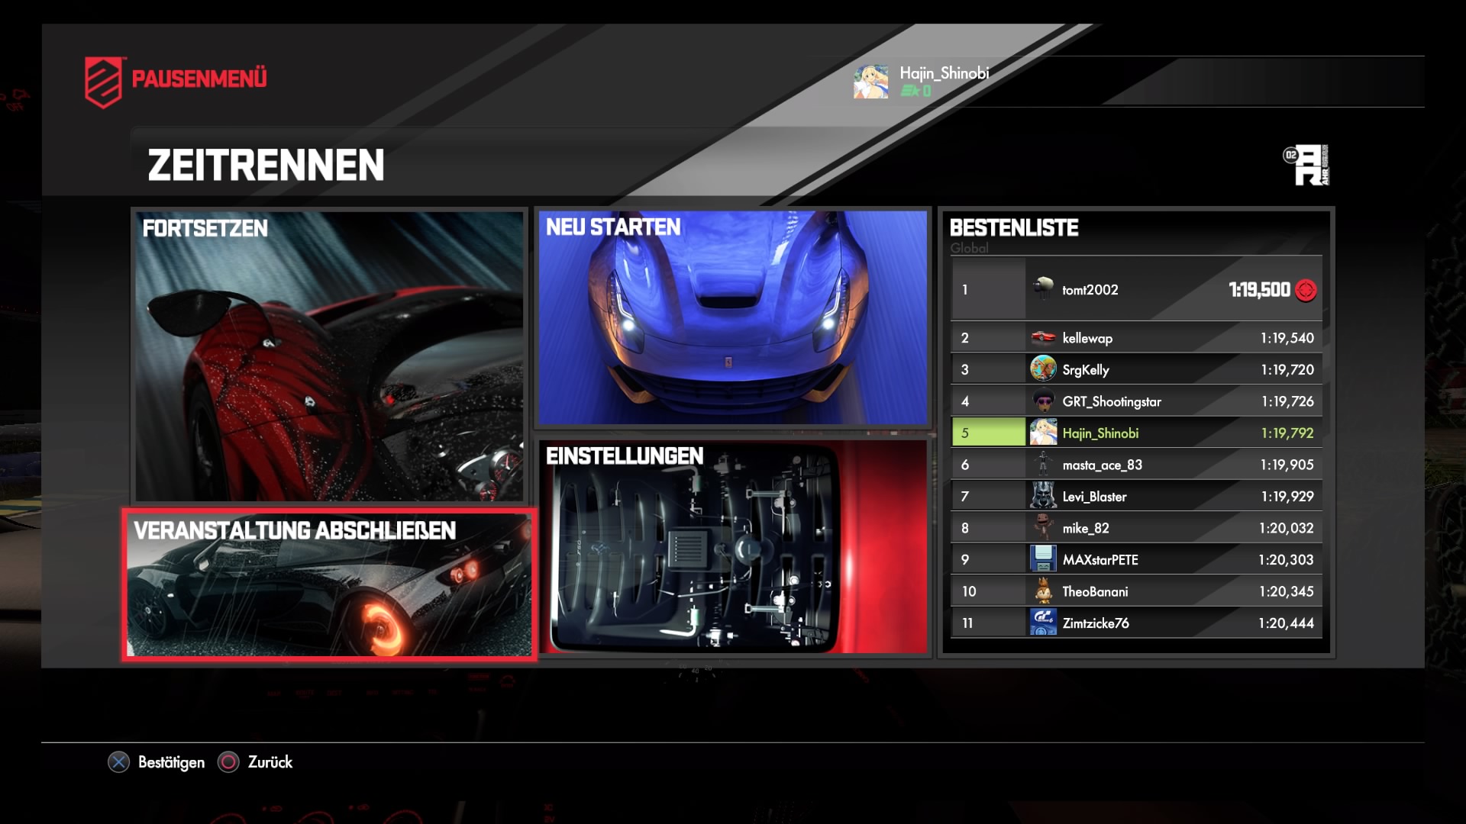This screenshot has height=824, width=1466.
Task: Click the AMR club badge icon
Action: [1306, 165]
